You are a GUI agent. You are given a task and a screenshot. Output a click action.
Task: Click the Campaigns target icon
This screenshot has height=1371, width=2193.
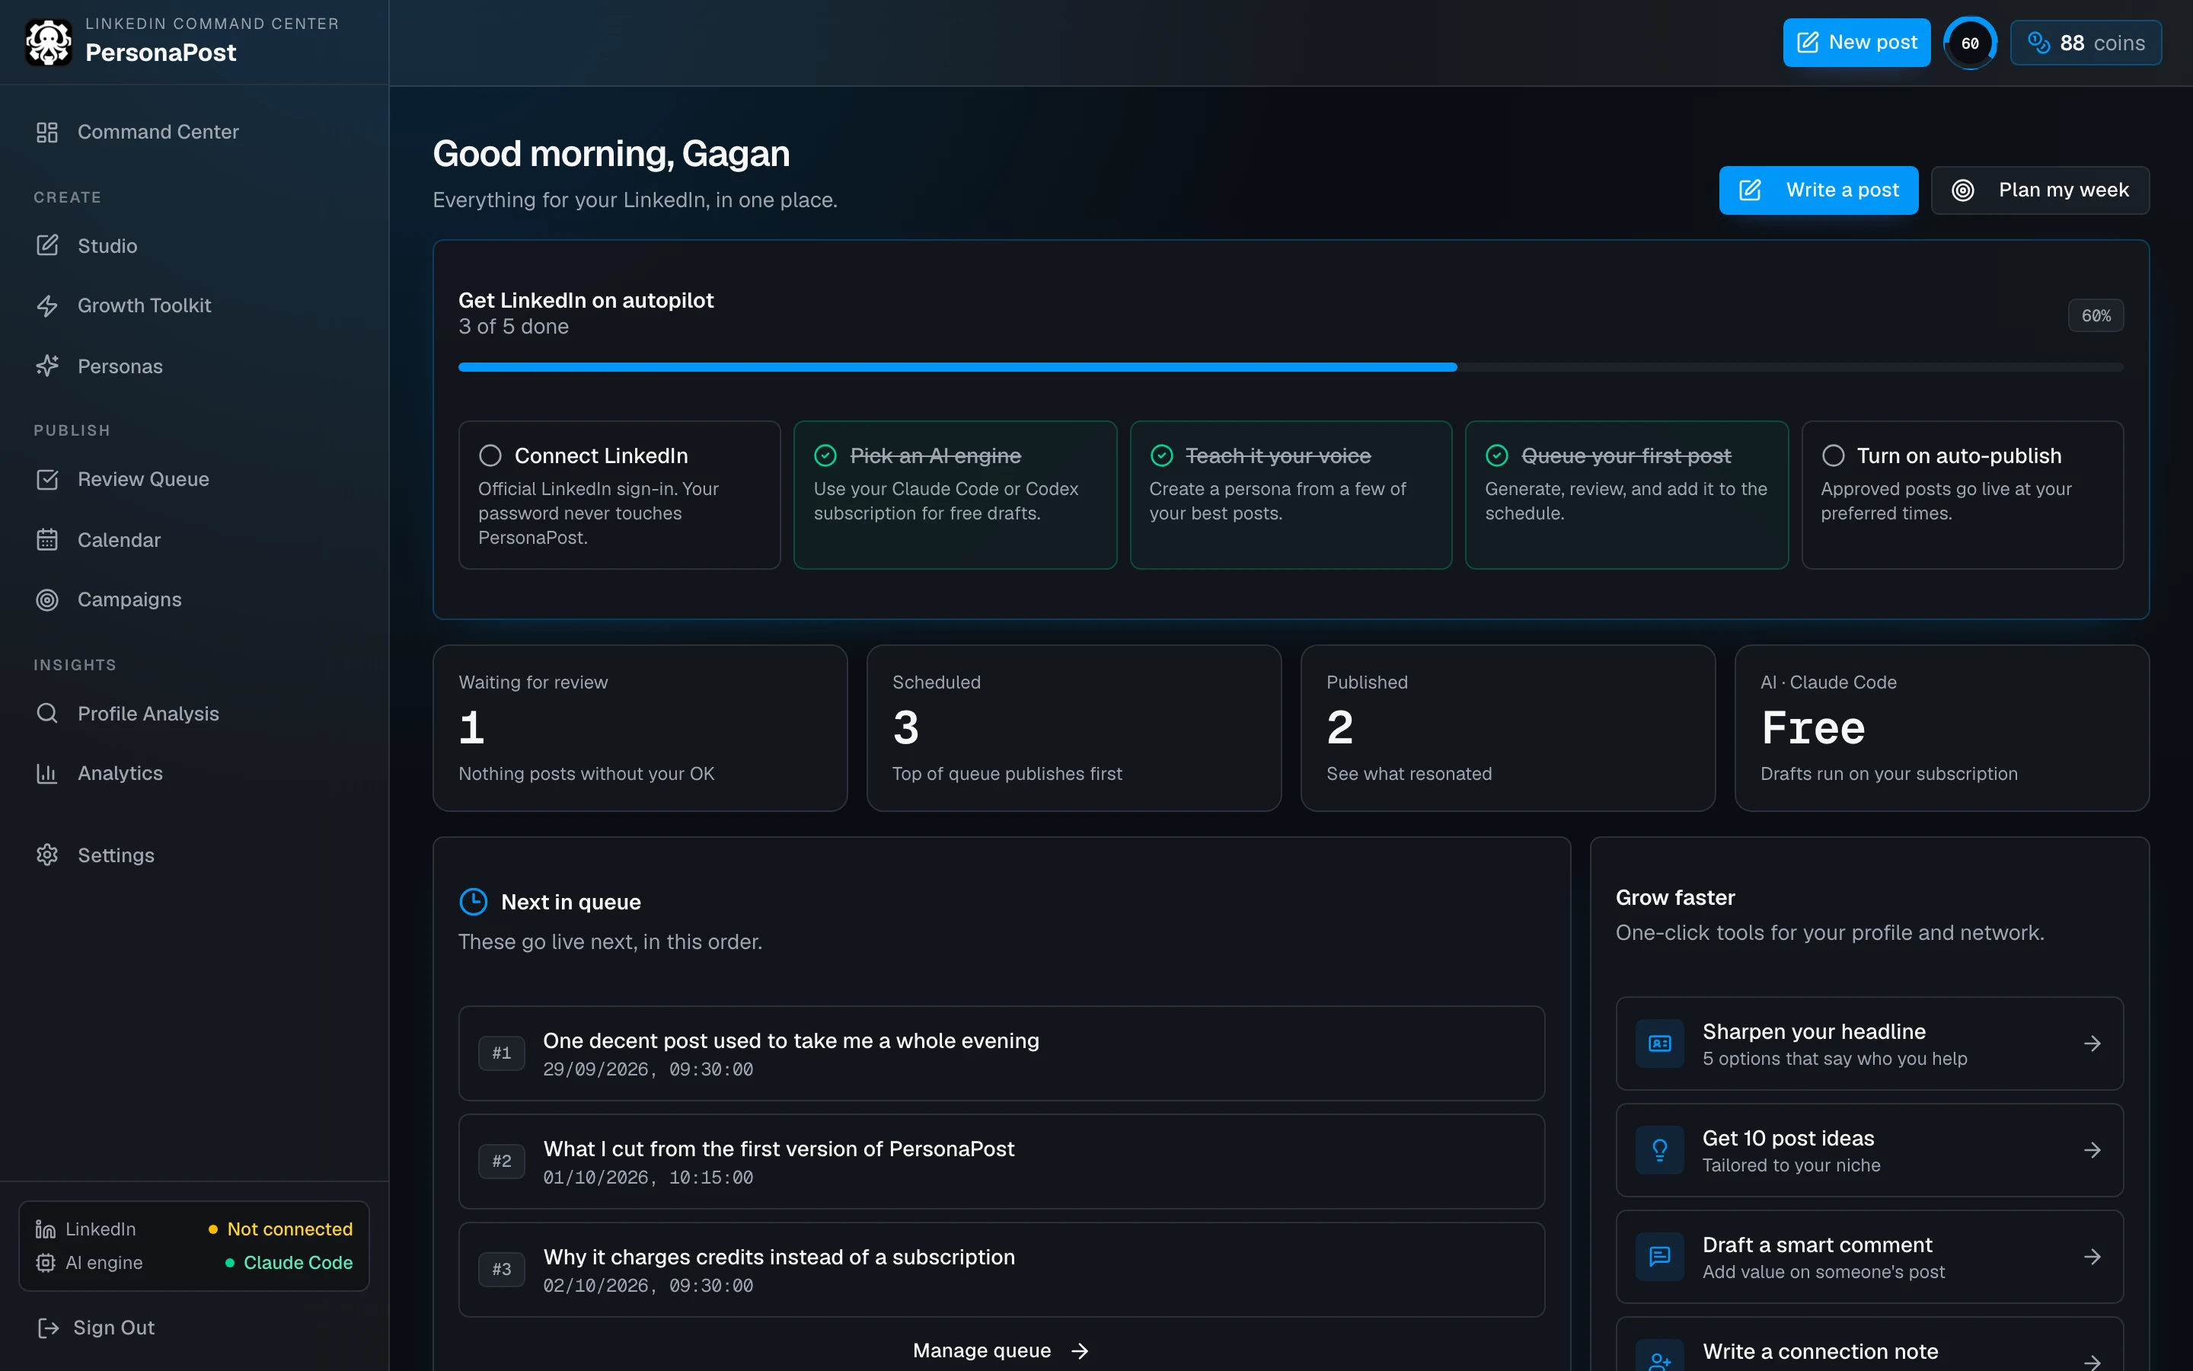pos(47,600)
